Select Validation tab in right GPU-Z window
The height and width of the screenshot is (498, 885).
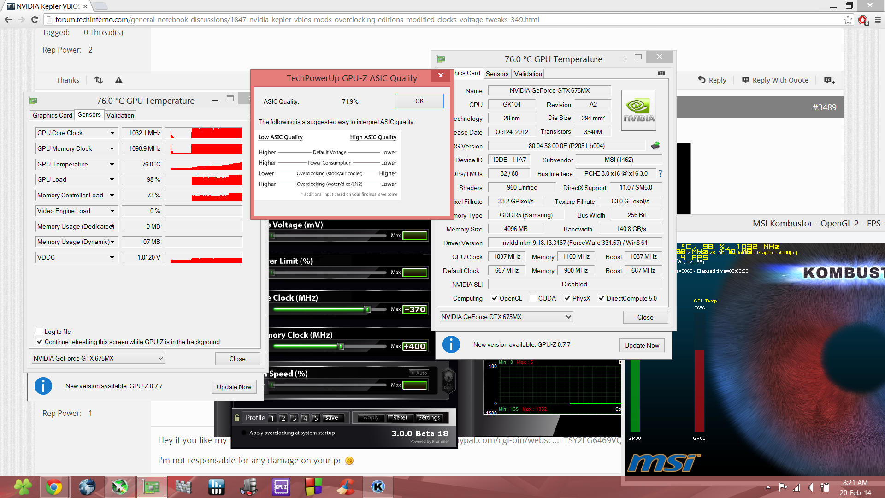(528, 74)
